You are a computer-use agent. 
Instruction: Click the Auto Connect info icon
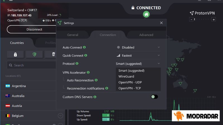(x=84, y=47)
